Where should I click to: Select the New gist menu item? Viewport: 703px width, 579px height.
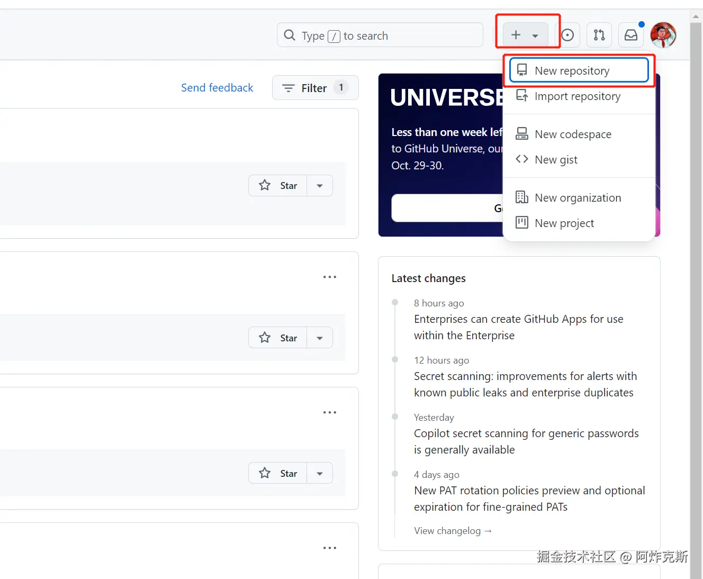point(579,159)
